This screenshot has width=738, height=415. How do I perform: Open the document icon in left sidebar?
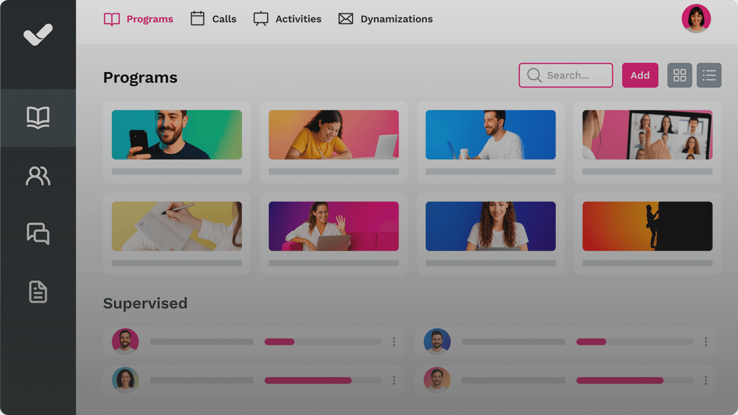(38, 292)
